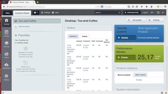Viewport: 168px width, 94px height.
Task: Open the Services sidebar section
Action: pyautogui.click(x=6, y=44)
